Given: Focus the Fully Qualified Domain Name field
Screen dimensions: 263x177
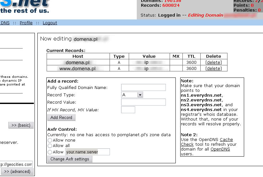Looking at the screenshot, I should click(x=143, y=87).
